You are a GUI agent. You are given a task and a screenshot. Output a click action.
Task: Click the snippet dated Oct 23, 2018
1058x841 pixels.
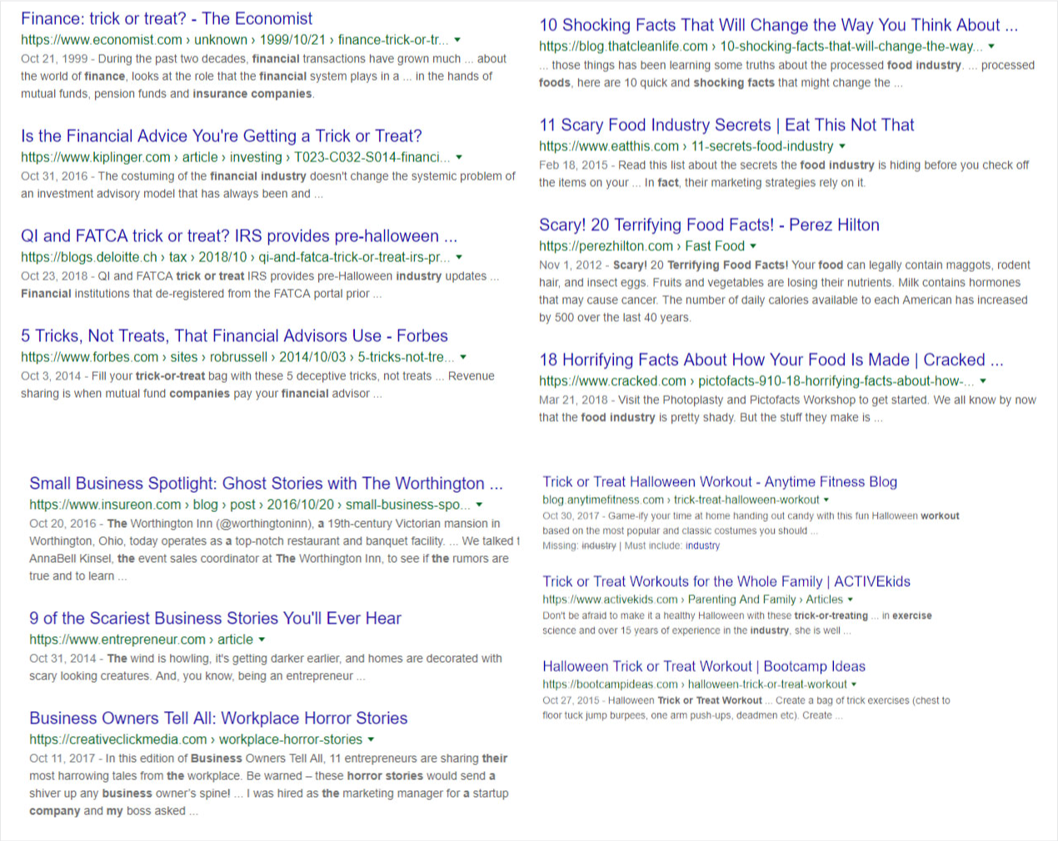(260, 285)
